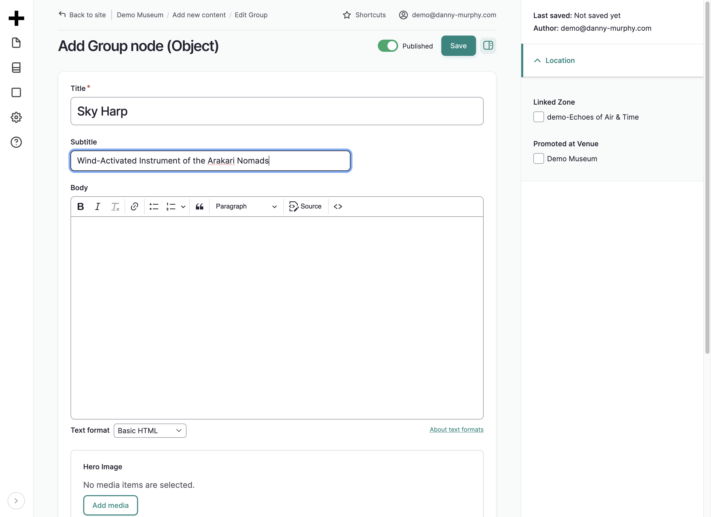The height and width of the screenshot is (517, 711).
Task: Toggle the Published switch
Action: click(388, 46)
